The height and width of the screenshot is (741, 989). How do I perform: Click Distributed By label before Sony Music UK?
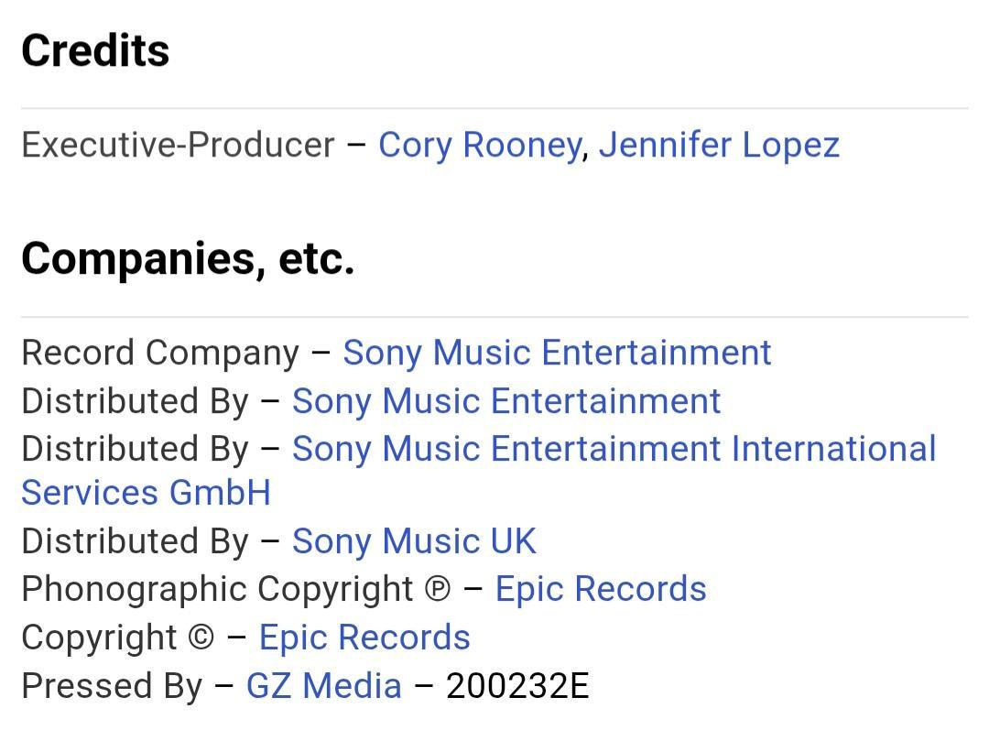coord(135,541)
